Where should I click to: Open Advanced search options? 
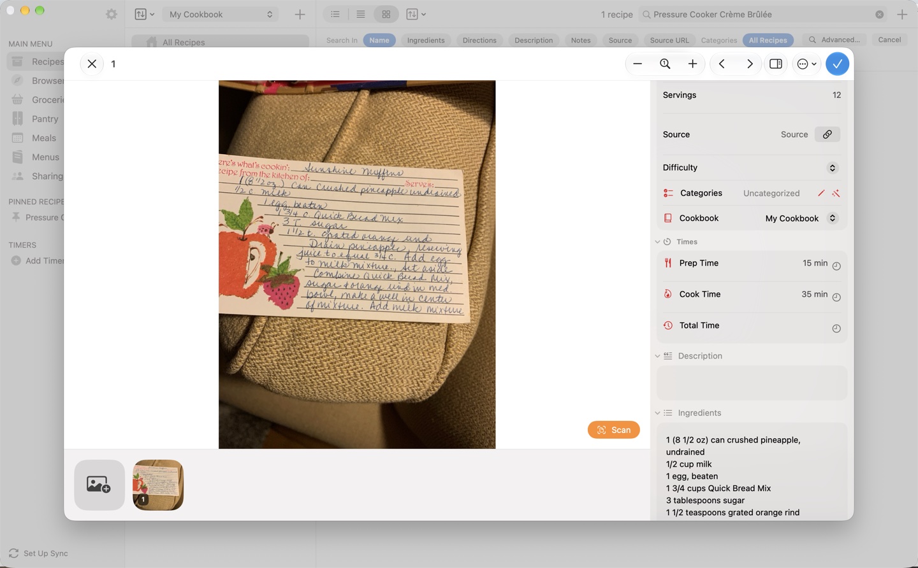pos(834,39)
